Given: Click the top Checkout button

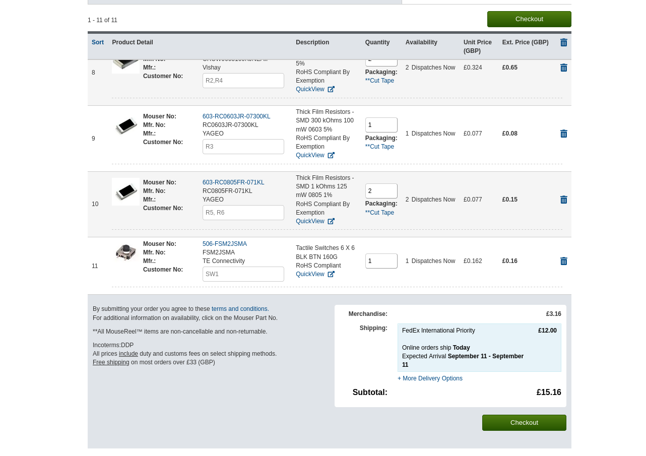Looking at the screenshot, I should point(529,19).
